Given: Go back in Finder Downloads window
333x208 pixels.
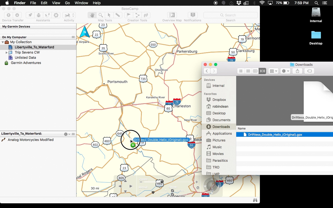Looking at the screenshot, I should (x=207, y=71).
